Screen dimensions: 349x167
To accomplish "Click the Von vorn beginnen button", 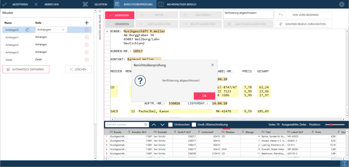I will pos(303,15).
